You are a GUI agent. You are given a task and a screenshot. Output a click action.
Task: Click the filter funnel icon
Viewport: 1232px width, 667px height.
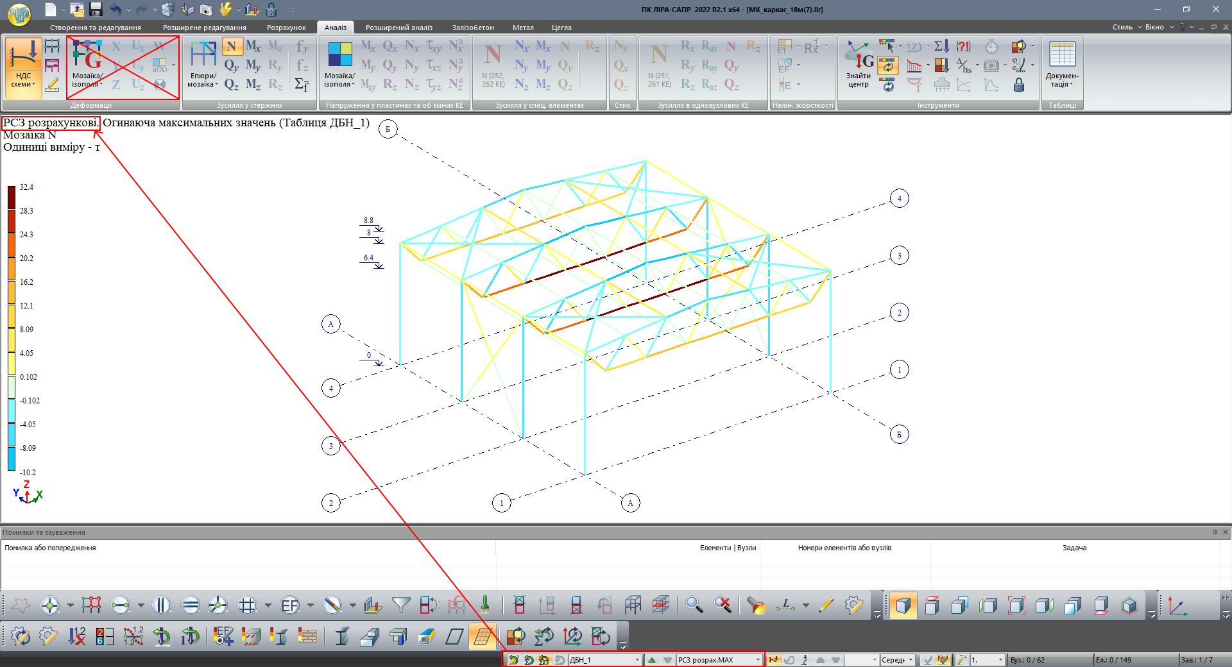pyautogui.click(x=401, y=605)
